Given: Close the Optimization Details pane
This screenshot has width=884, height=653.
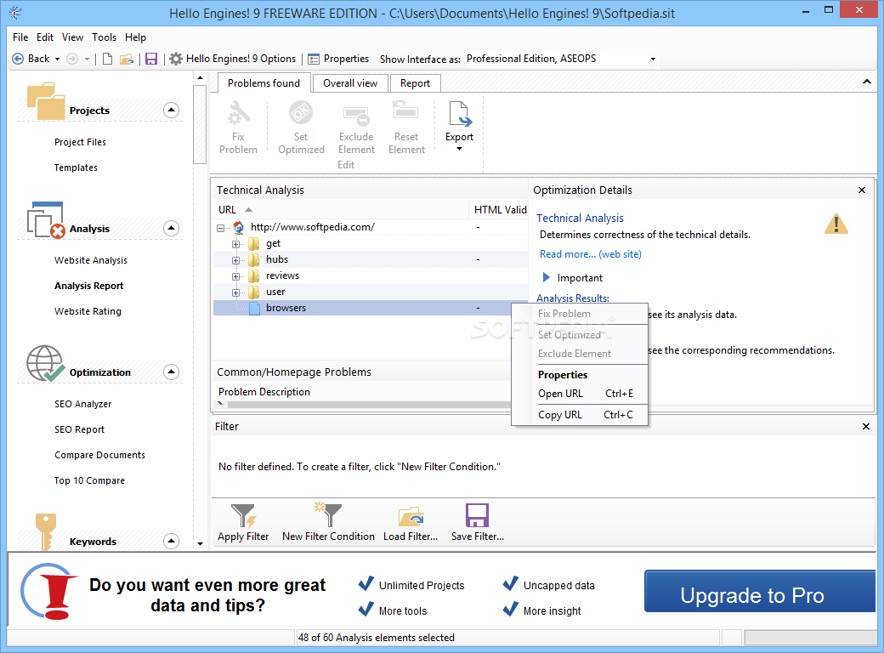Looking at the screenshot, I should [x=861, y=190].
